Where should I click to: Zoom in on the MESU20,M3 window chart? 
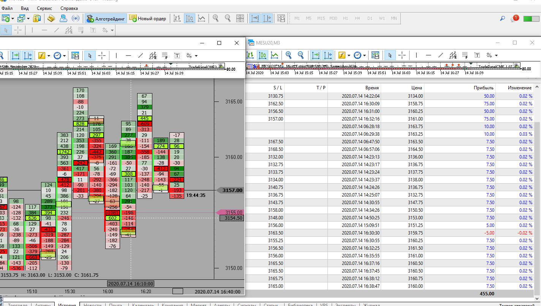click(x=289, y=55)
